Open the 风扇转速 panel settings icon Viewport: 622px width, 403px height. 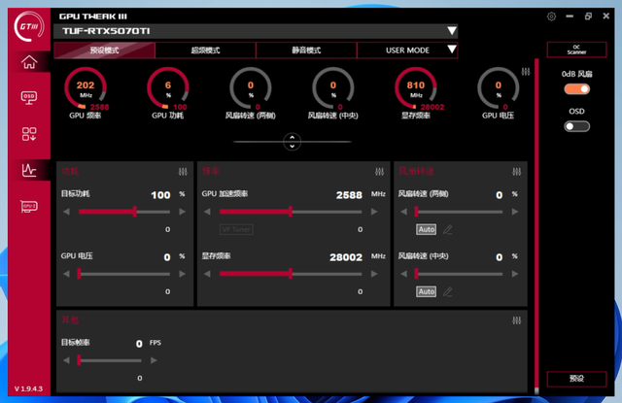[x=516, y=172]
